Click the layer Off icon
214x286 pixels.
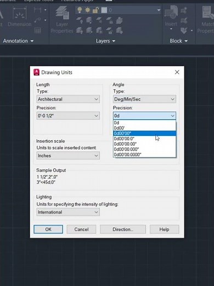pyautogui.click(x=79, y=20)
